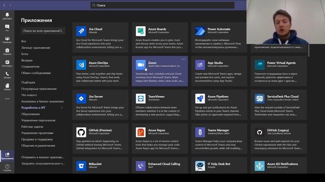
Task: Open the Популярные приложения category
Action: (x=39, y=89)
